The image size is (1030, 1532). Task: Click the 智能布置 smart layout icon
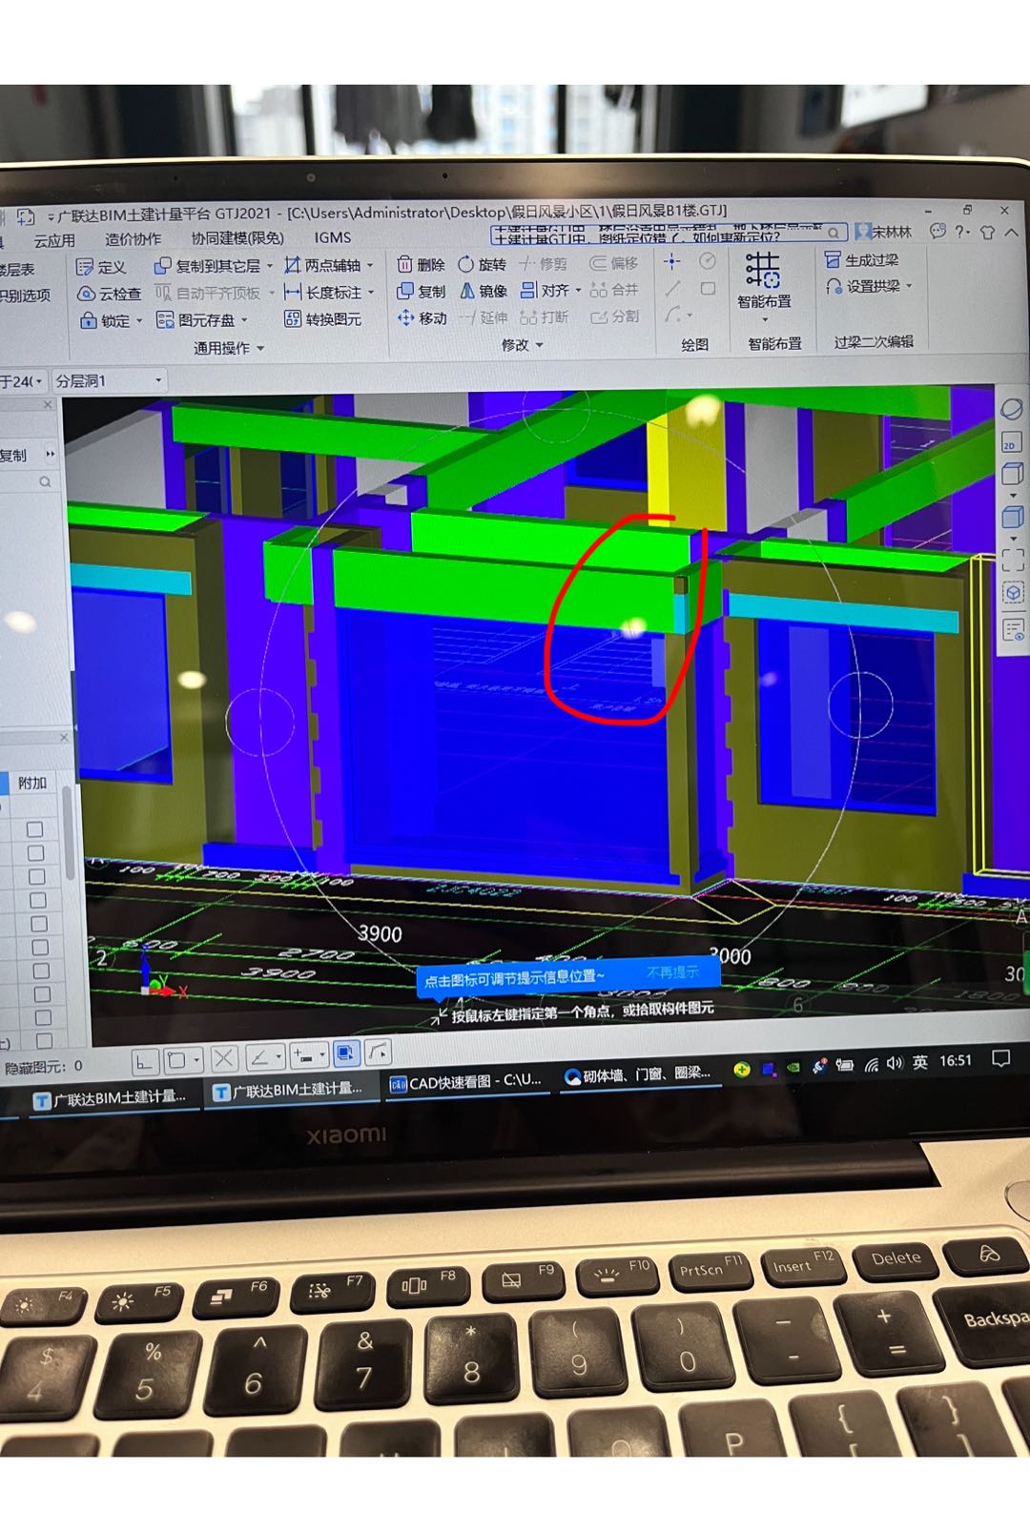coord(763,271)
